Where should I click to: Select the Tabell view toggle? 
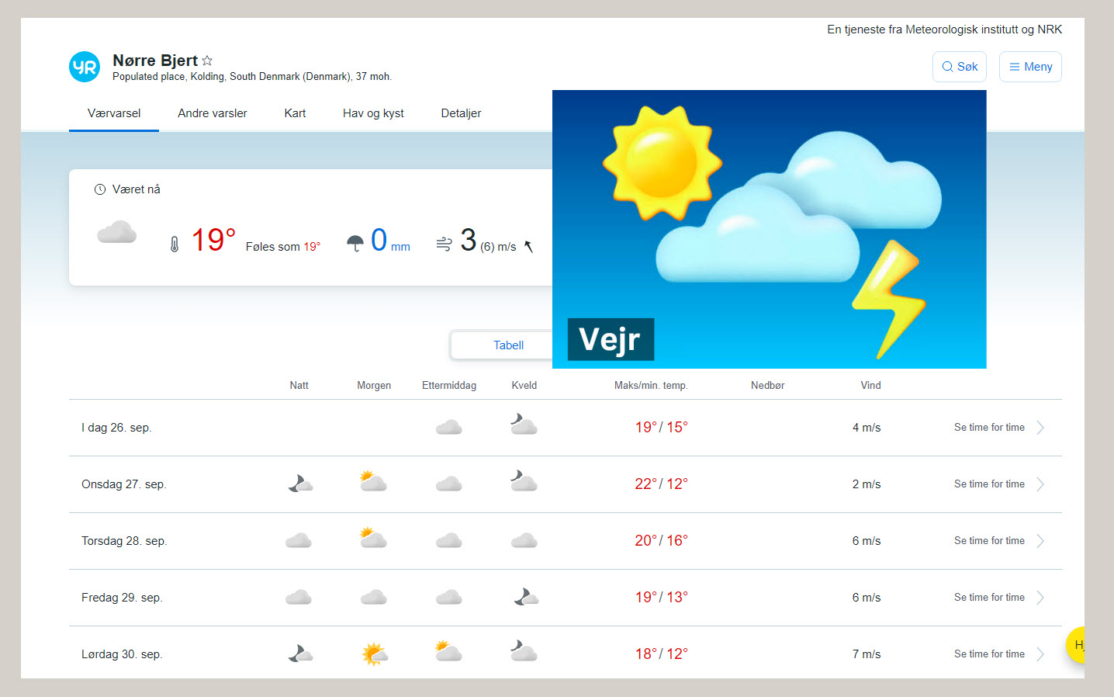(507, 345)
